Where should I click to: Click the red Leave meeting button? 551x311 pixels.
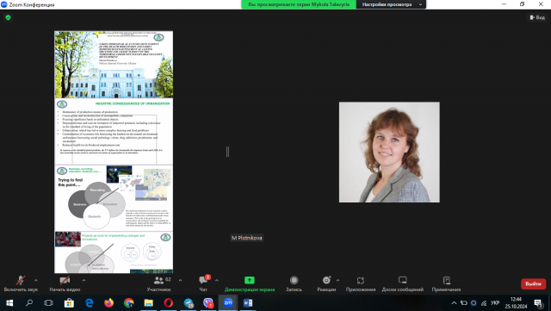click(534, 283)
